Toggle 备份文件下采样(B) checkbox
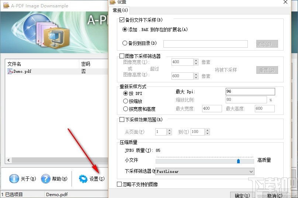 [122, 20]
